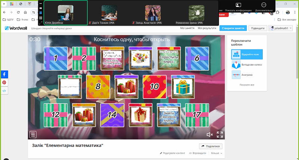
Task: Select the Відкрийте поле template
Action: 247,54
